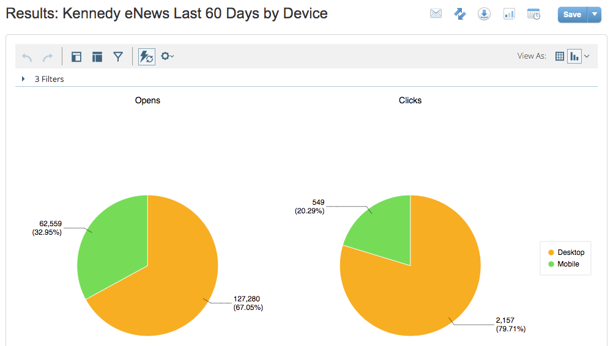Click the email envelope icon
This screenshot has height=346, width=613.
[x=436, y=13]
